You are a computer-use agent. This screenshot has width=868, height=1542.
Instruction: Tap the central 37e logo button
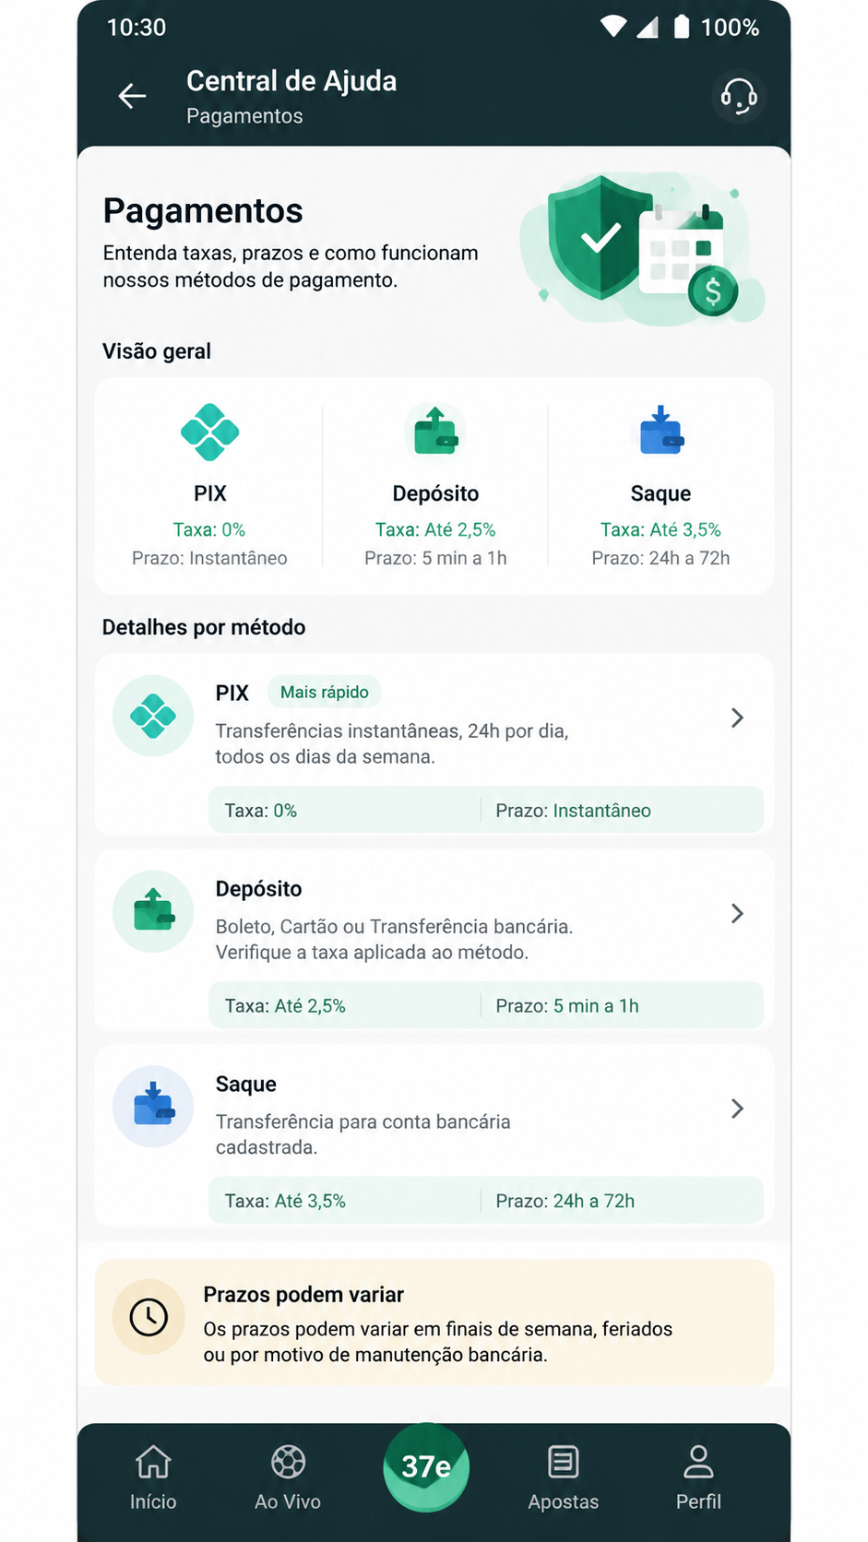426,1467
